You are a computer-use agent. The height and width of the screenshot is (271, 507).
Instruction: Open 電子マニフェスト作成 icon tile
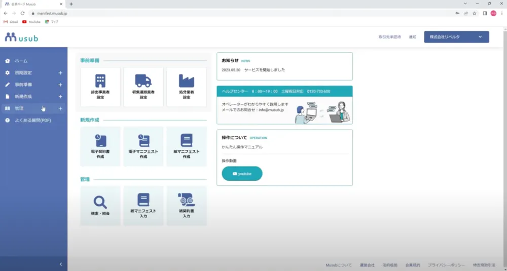[x=143, y=146]
